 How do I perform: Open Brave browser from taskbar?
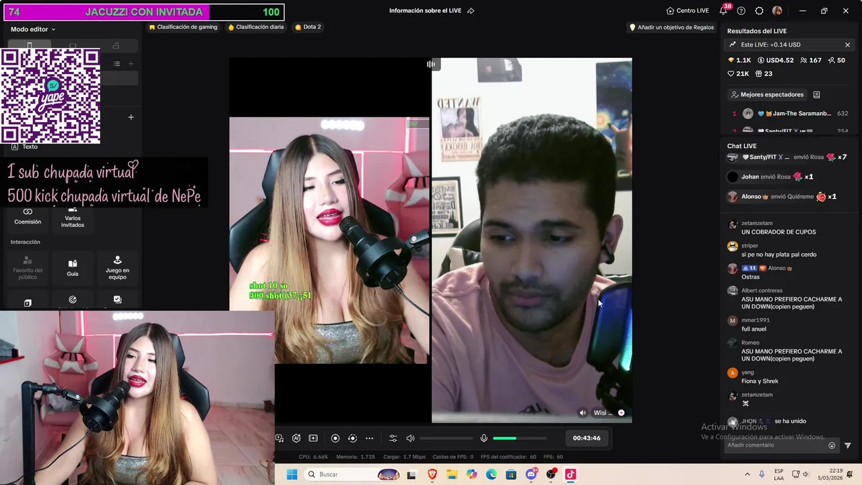(432, 474)
